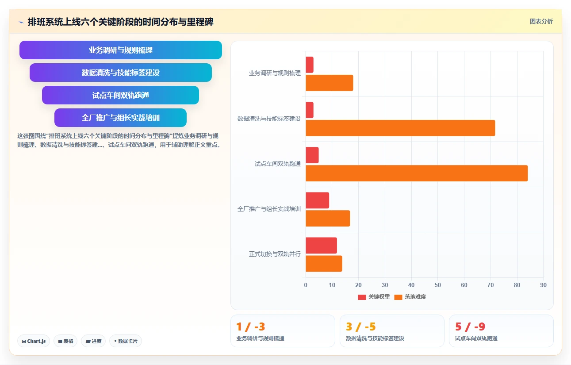Click the x-axis value 50
Screen dimensions: 571x365
point(438,285)
